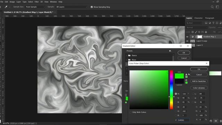Select the Eyedropper tool icon in options bar
The image size is (222, 125).
pyautogui.click(x=6, y=7)
